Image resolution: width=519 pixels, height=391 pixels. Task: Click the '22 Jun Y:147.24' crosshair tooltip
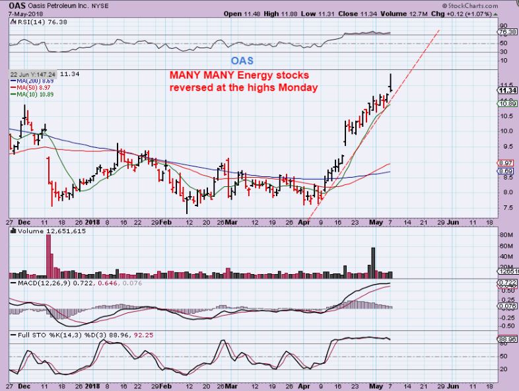[33, 74]
